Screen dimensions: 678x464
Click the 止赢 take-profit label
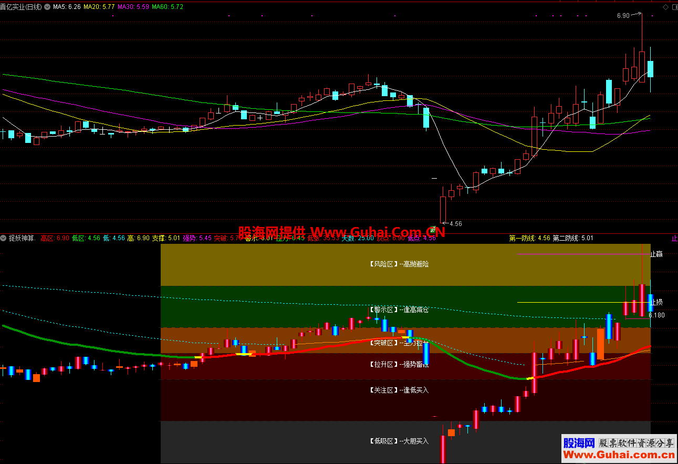point(656,254)
